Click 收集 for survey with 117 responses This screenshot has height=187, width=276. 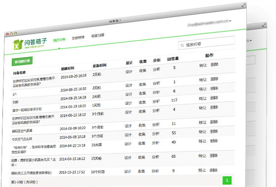142,102
